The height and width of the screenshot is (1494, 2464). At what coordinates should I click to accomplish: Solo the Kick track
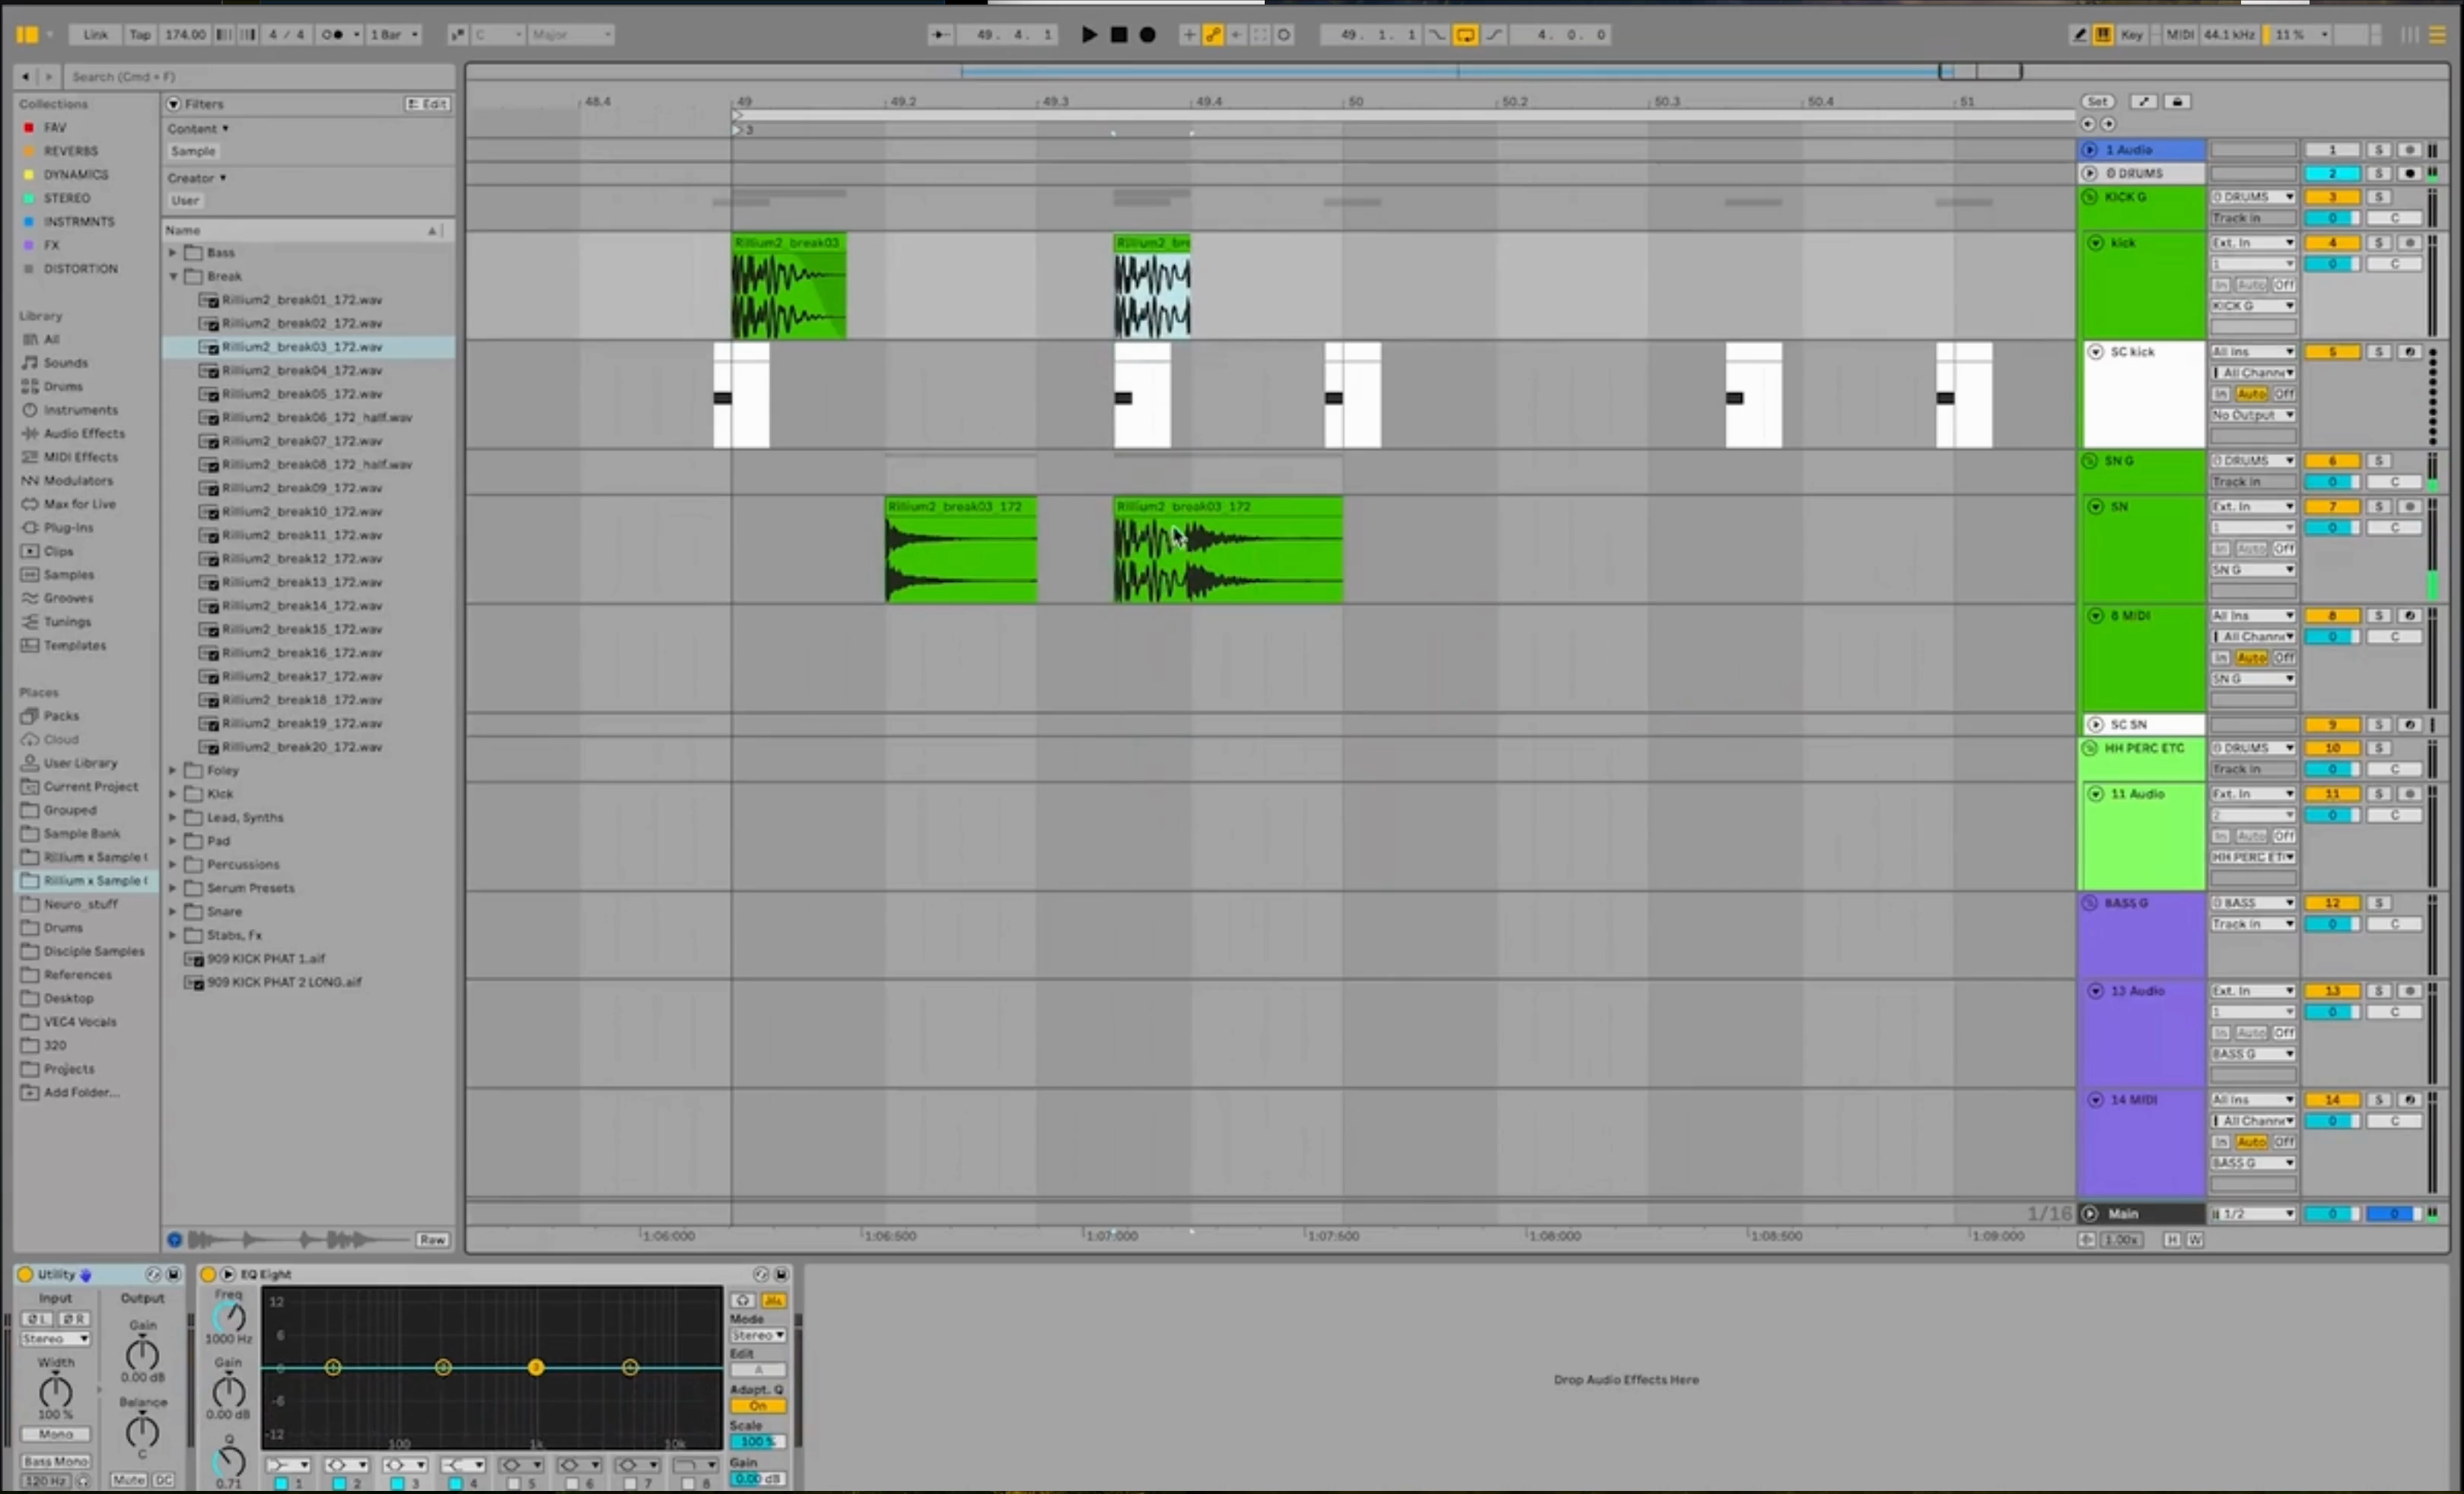(x=2379, y=243)
